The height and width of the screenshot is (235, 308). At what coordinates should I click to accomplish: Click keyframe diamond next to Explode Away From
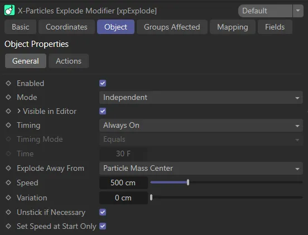coord(8,168)
